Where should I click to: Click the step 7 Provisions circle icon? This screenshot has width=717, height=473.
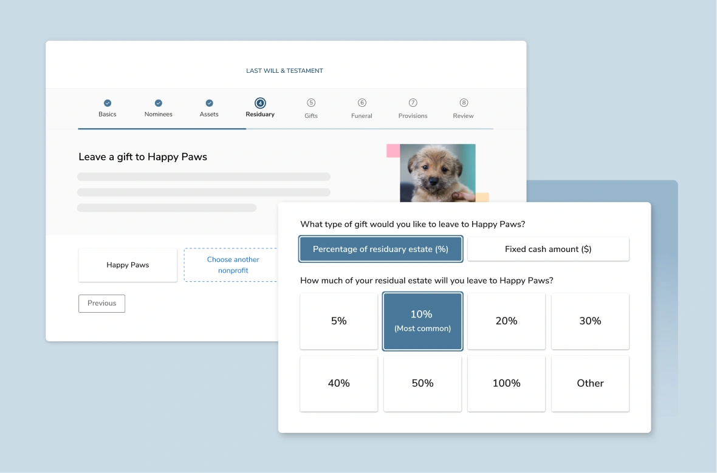click(413, 103)
